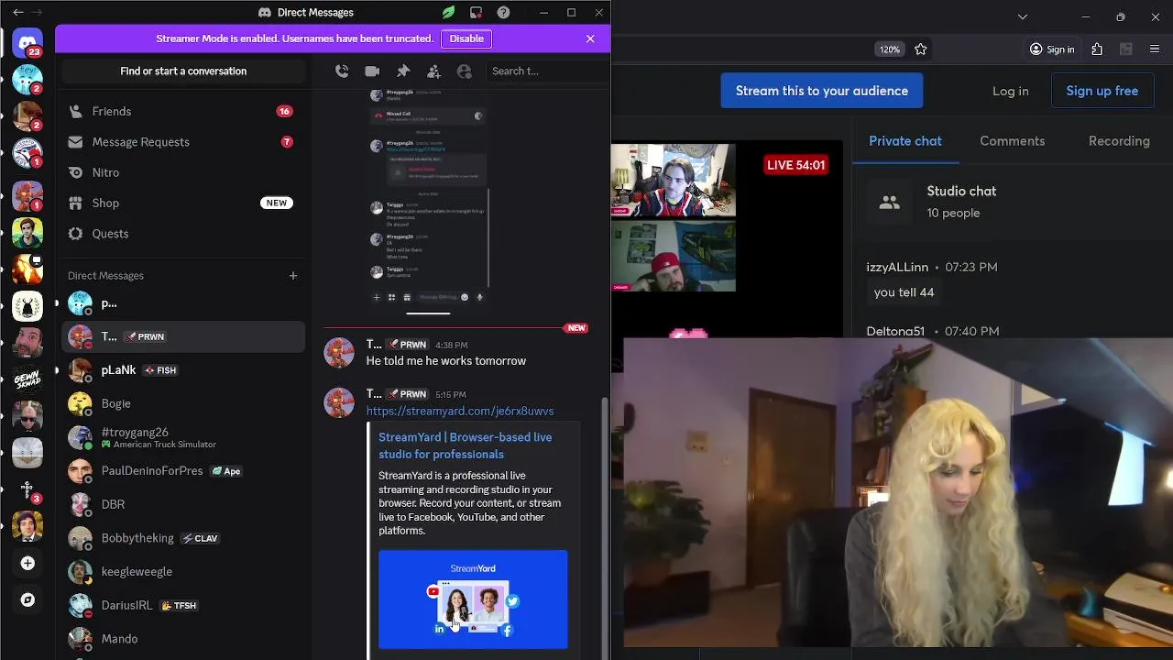Open DM with DariusIRL
Image resolution: width=1173 pixels, height=660 pixels.
pos(183,605)
